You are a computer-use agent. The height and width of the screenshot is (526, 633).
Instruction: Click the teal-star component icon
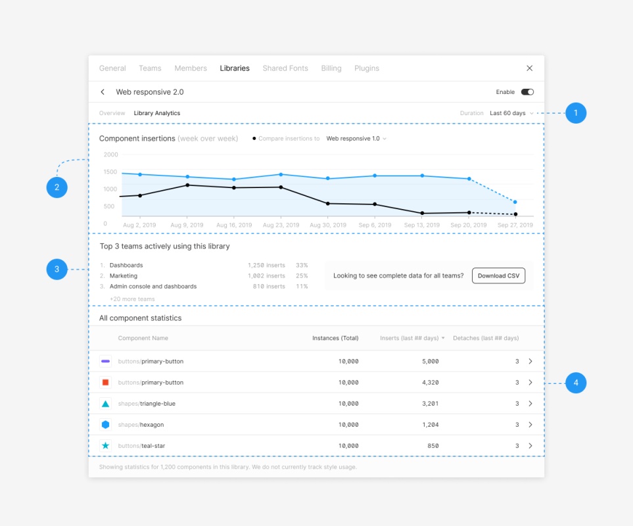pyautogui.click(x=105, y=446)
